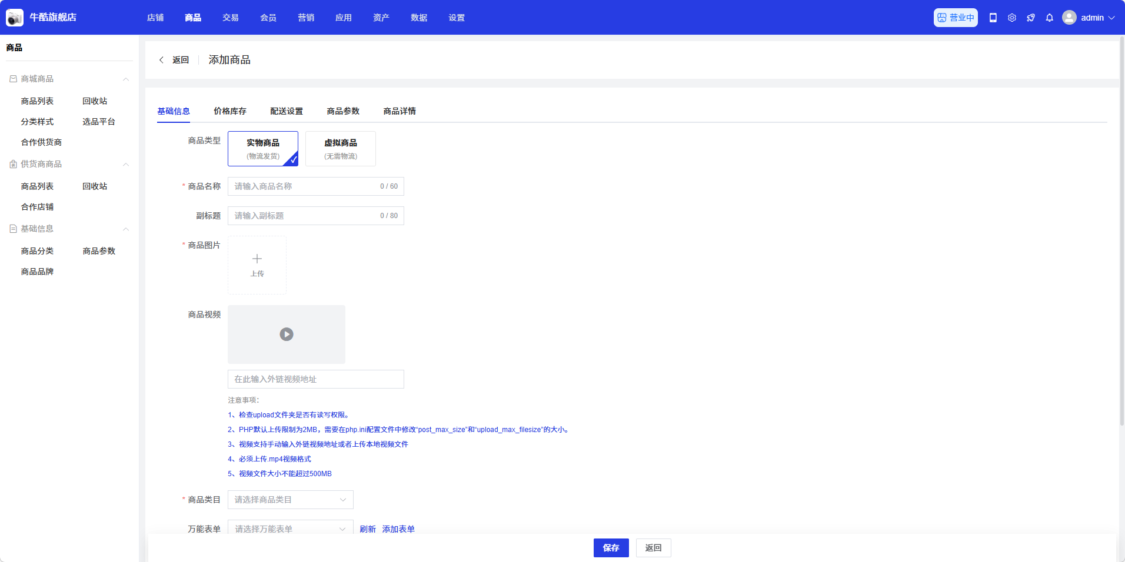Open the notification bell
Image resolution: width=1125 pixels, height=562 pixels.
(1050, 18)
